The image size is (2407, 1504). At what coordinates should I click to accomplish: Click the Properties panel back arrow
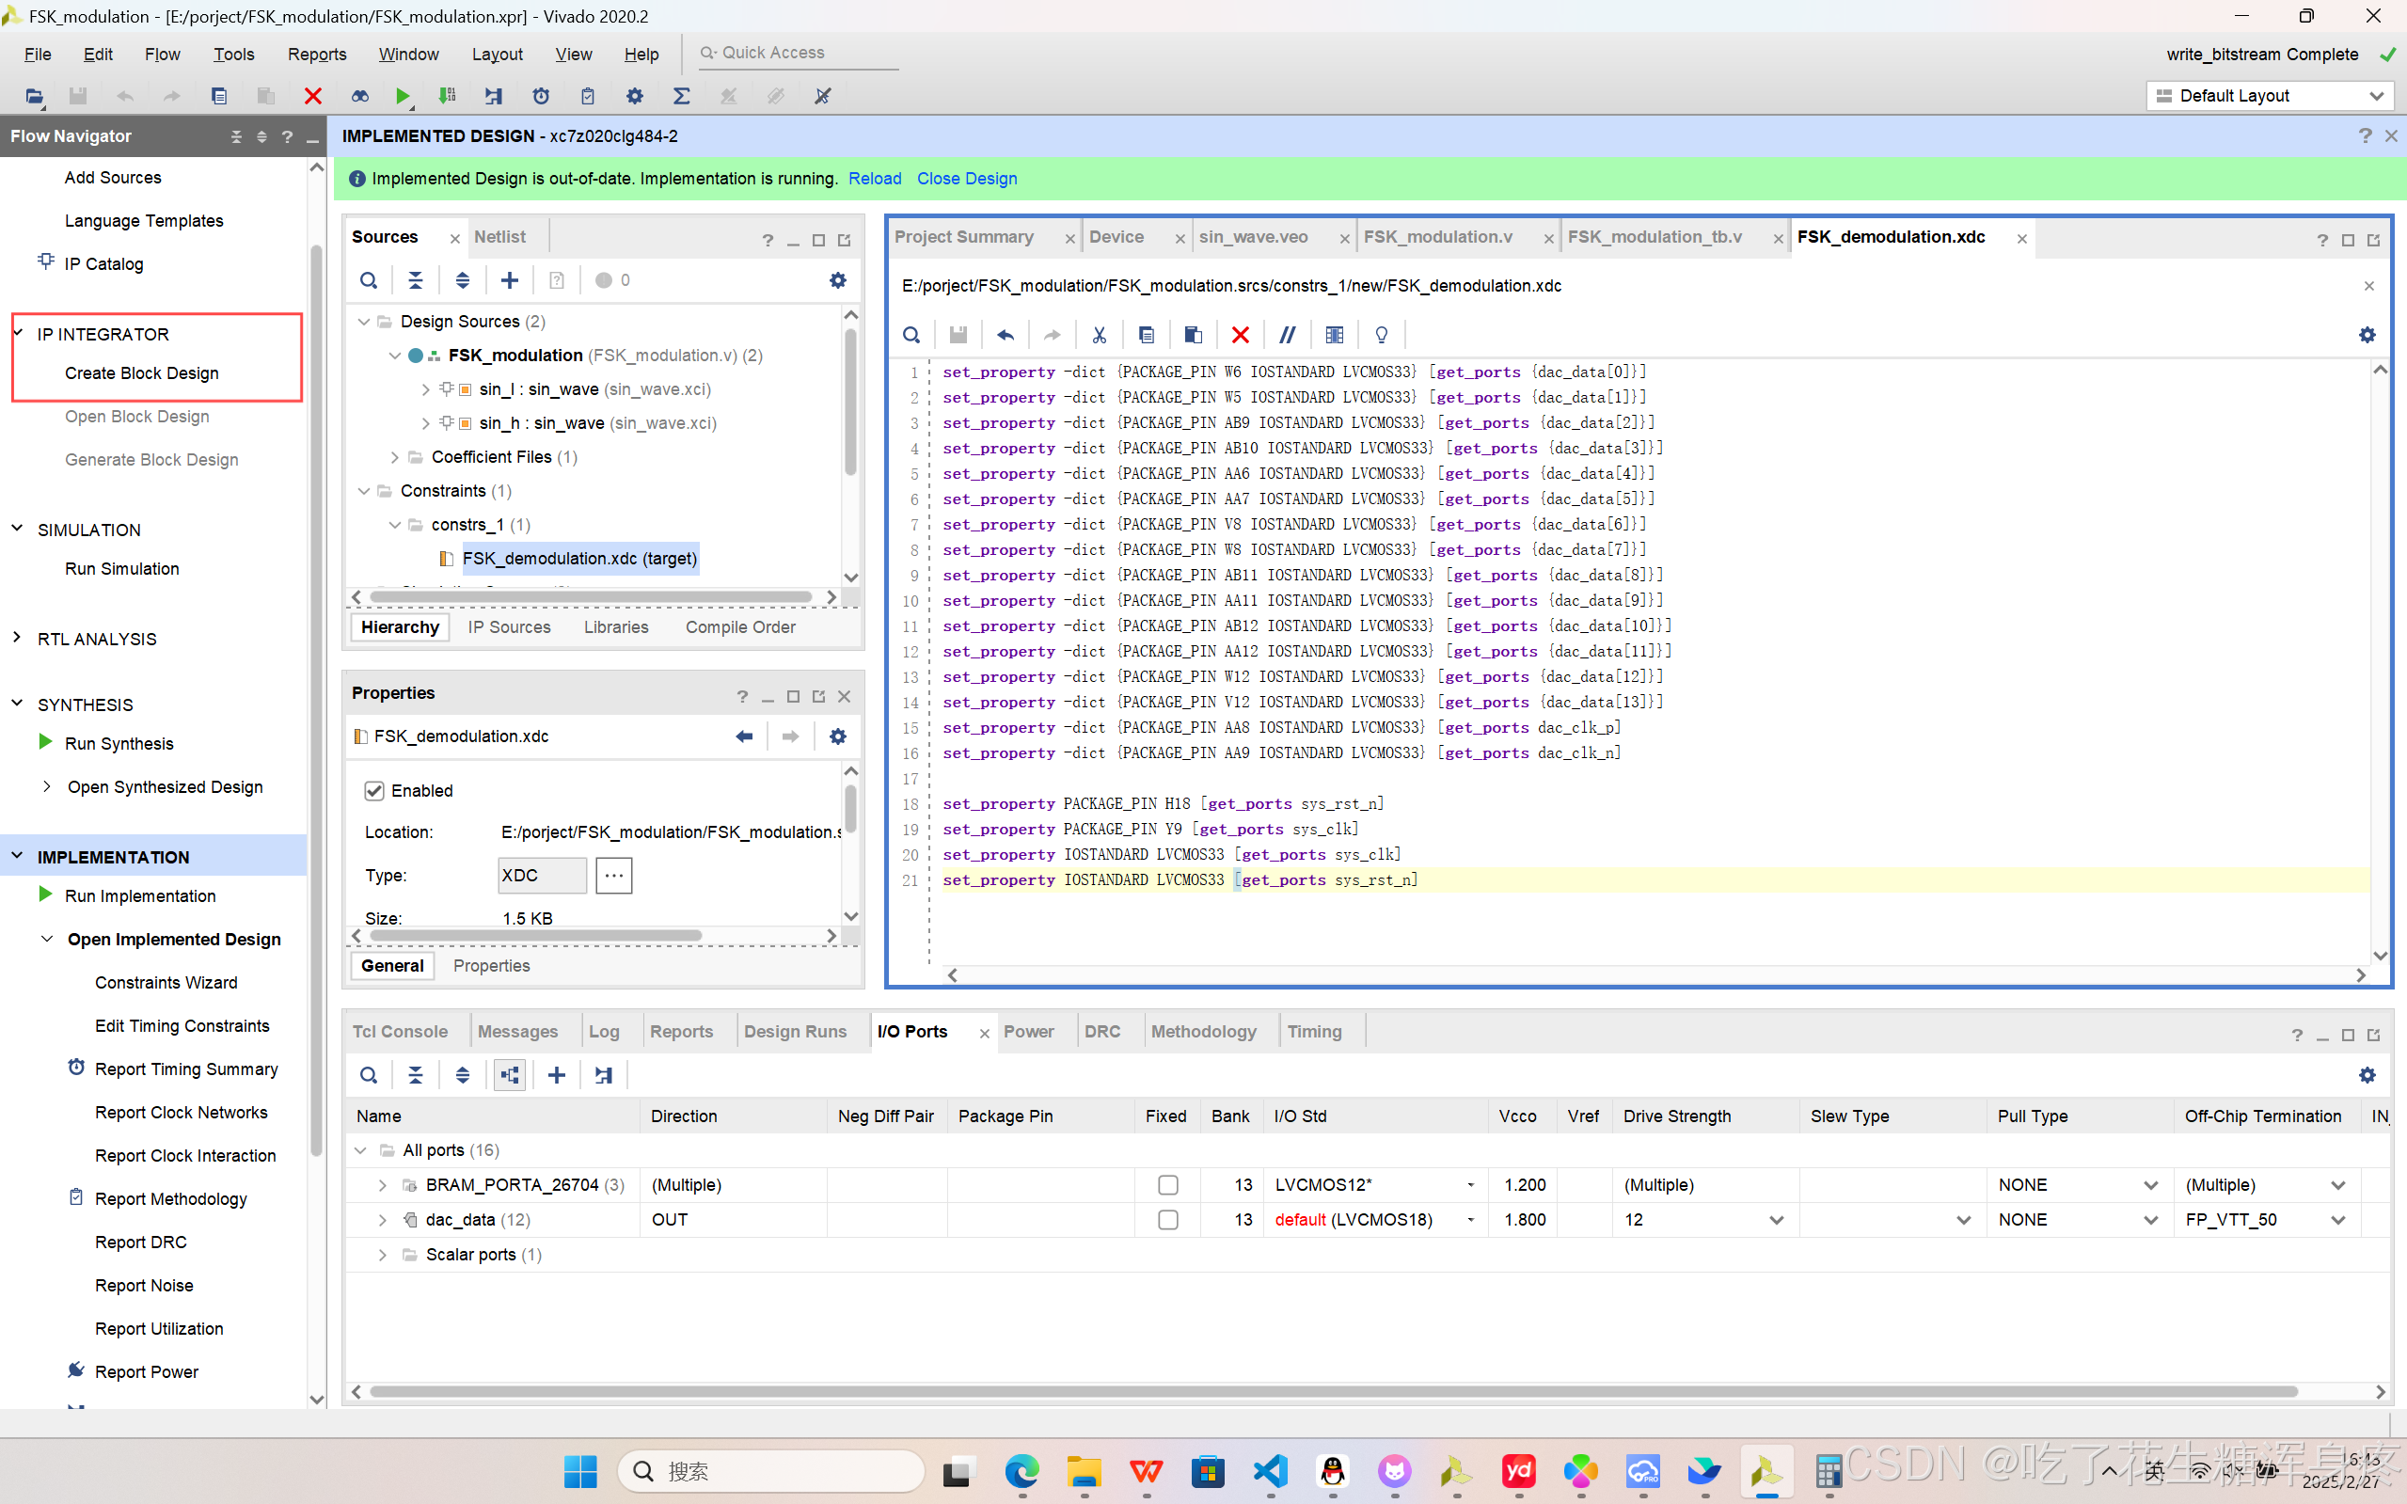tap(744, 736)
